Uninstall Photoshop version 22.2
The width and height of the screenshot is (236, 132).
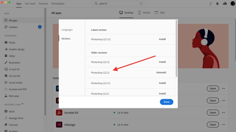(x=161, y=73)
